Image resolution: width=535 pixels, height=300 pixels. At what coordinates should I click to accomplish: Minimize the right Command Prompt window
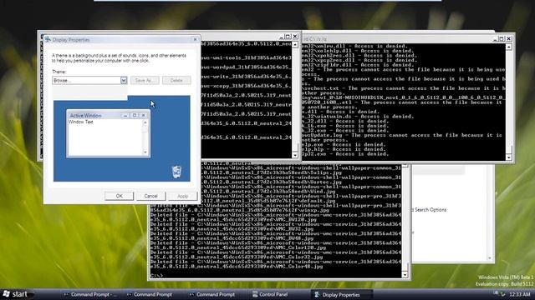click(x=495, y=39)
